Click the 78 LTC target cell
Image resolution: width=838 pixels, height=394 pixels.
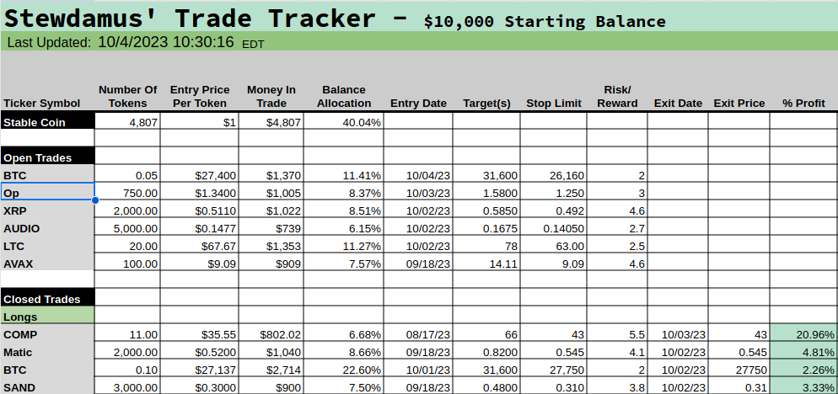[486, 246]
